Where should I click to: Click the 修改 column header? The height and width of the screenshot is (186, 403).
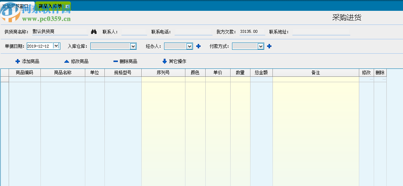pos(366,73)
